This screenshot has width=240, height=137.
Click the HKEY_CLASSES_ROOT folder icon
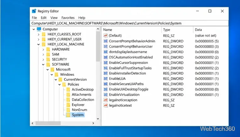44,34
